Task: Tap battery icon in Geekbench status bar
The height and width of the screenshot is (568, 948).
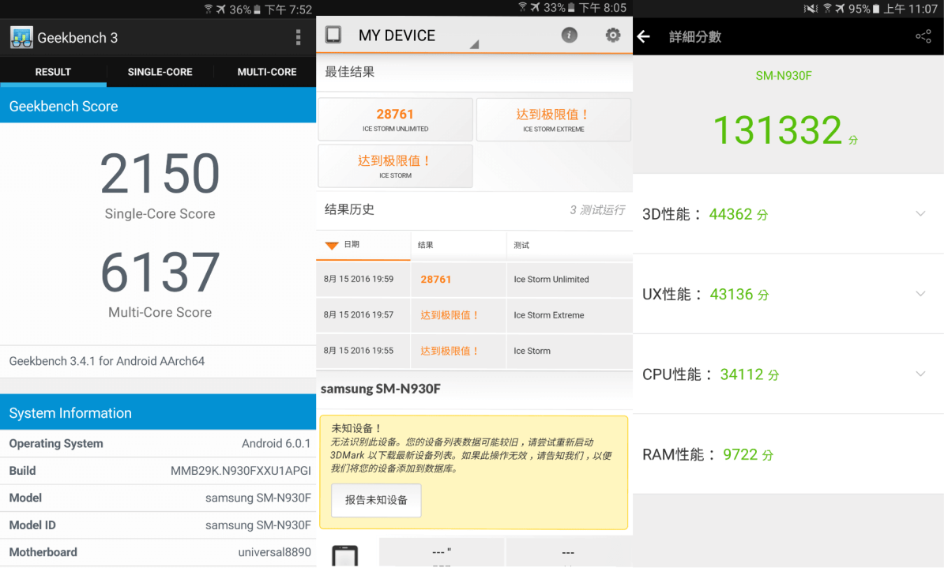Action: 258,9
